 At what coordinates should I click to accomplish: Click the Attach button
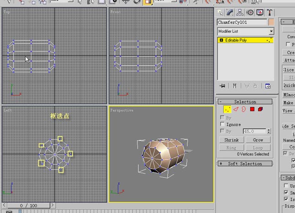[289, 60]
